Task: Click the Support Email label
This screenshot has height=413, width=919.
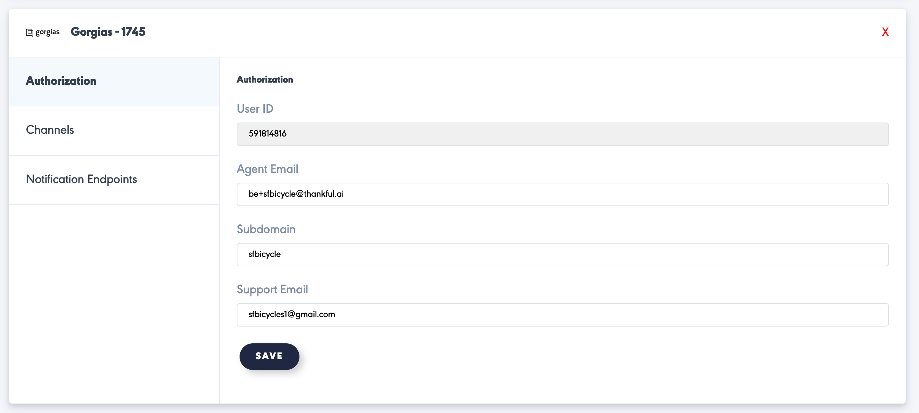Action: click(272, 289)
